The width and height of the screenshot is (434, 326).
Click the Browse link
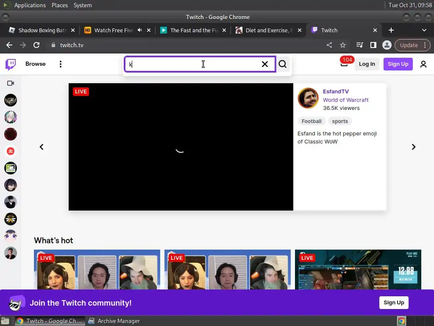point(36,64)
